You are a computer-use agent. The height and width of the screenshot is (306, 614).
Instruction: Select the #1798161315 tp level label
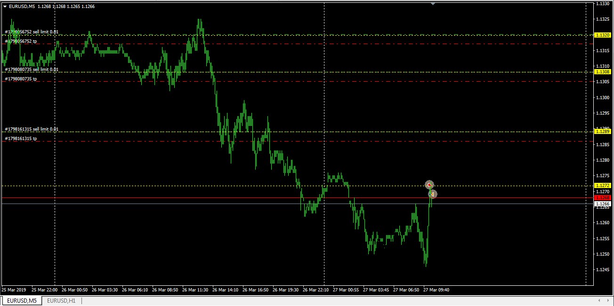(21, 139)
